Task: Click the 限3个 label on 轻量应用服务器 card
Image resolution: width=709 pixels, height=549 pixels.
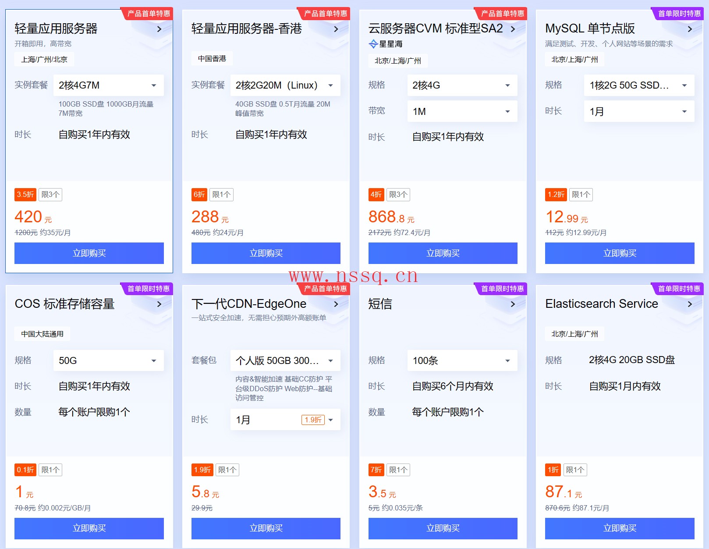Action: [x=50, y=194]
